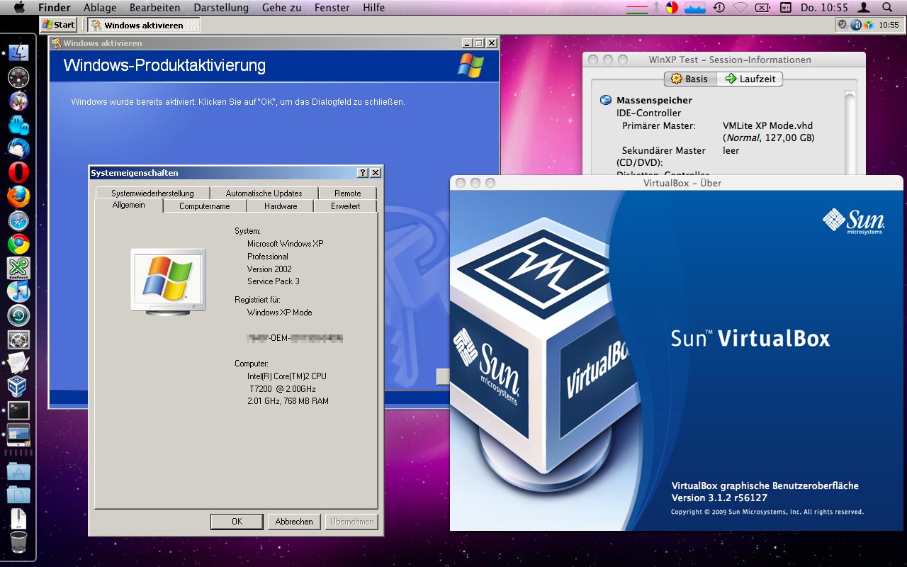
Task: Click the Sun microsystems logo in Über window
Action: click(x=853, y=221)
